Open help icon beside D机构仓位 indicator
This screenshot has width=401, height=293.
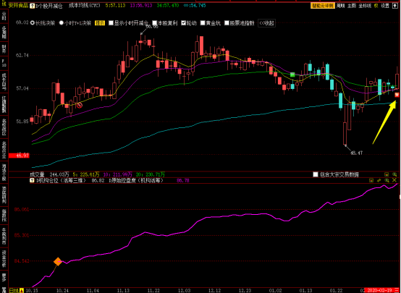click(x=33, y=181)
